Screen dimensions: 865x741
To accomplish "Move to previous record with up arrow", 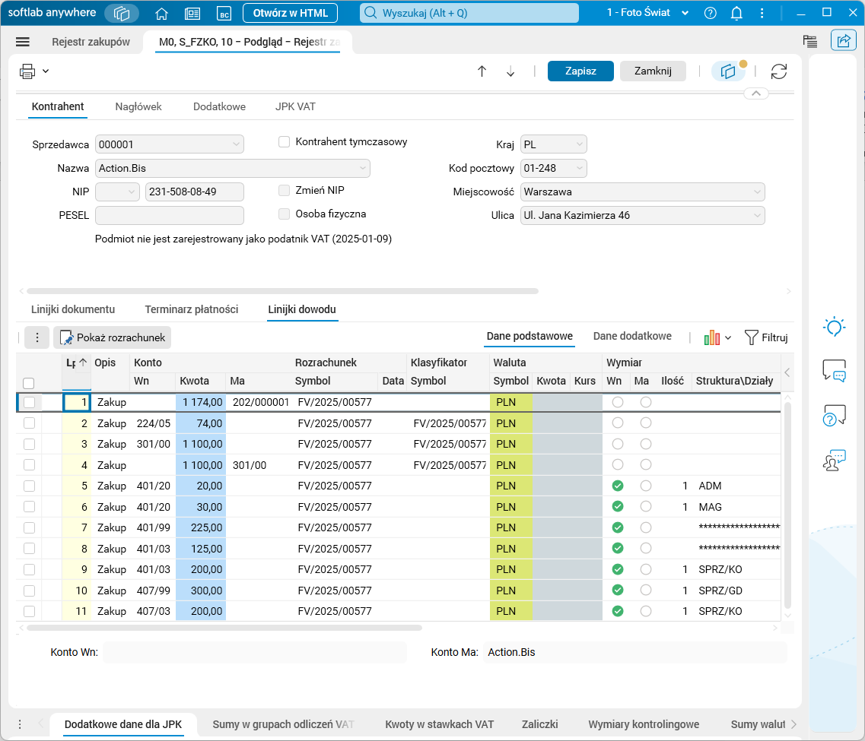I will pyautogui.click(x=482, y=71).
